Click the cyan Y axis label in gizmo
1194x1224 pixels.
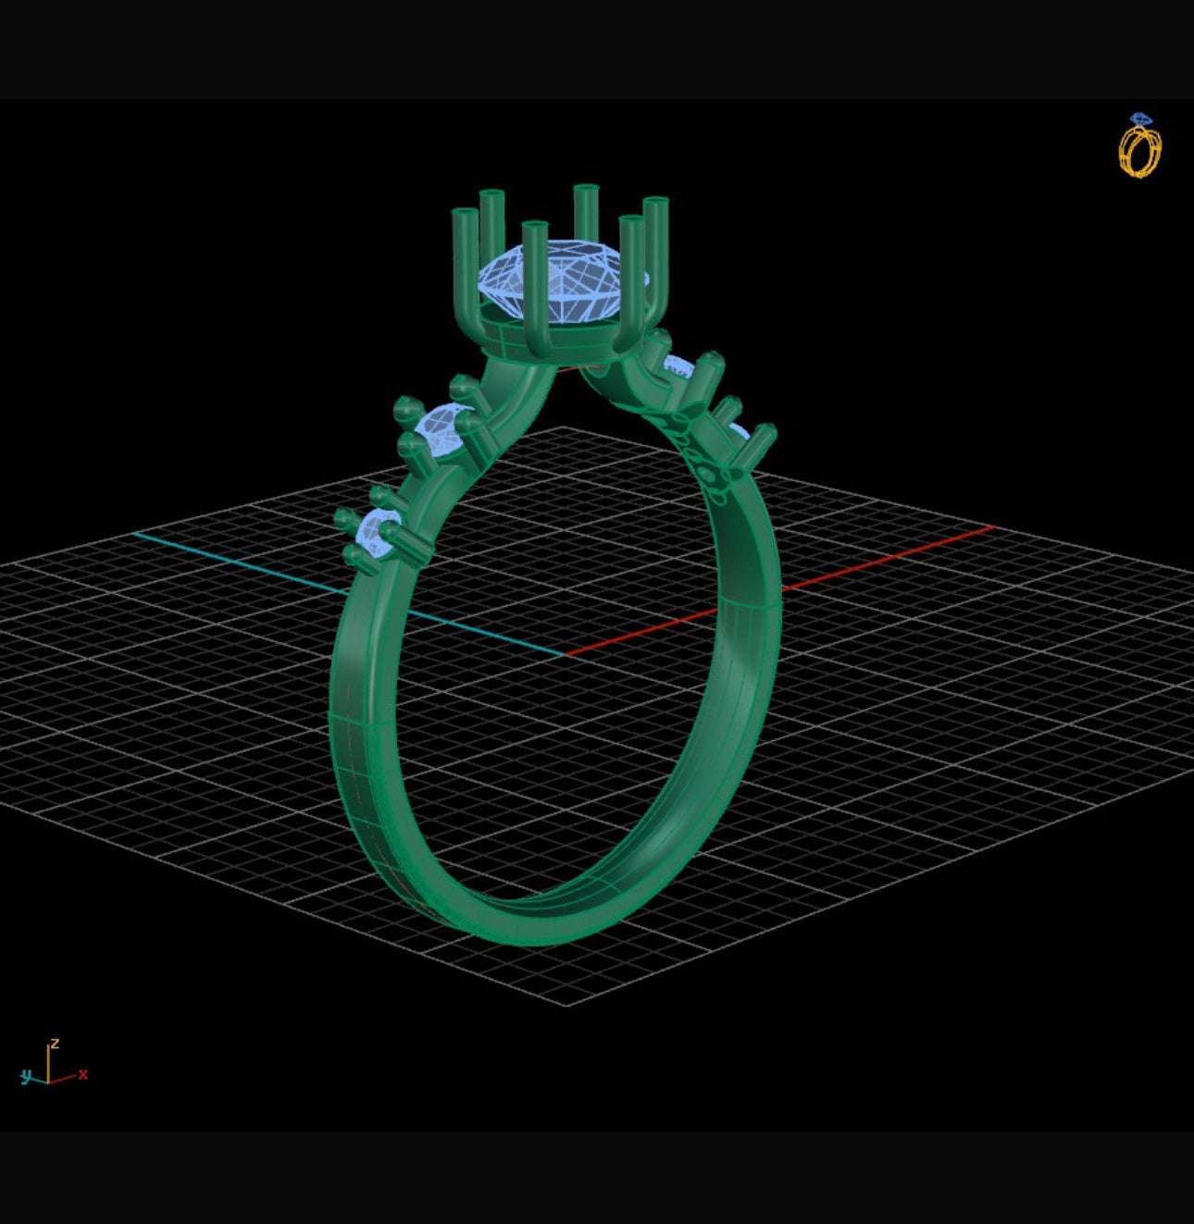pos(26,1075)
